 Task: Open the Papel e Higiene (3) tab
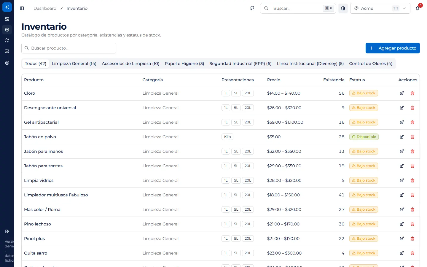[x=184, y=63]
